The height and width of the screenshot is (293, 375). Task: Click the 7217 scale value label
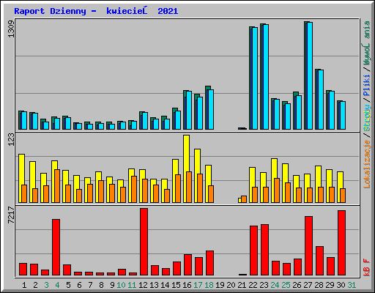(x=11, y=215)
